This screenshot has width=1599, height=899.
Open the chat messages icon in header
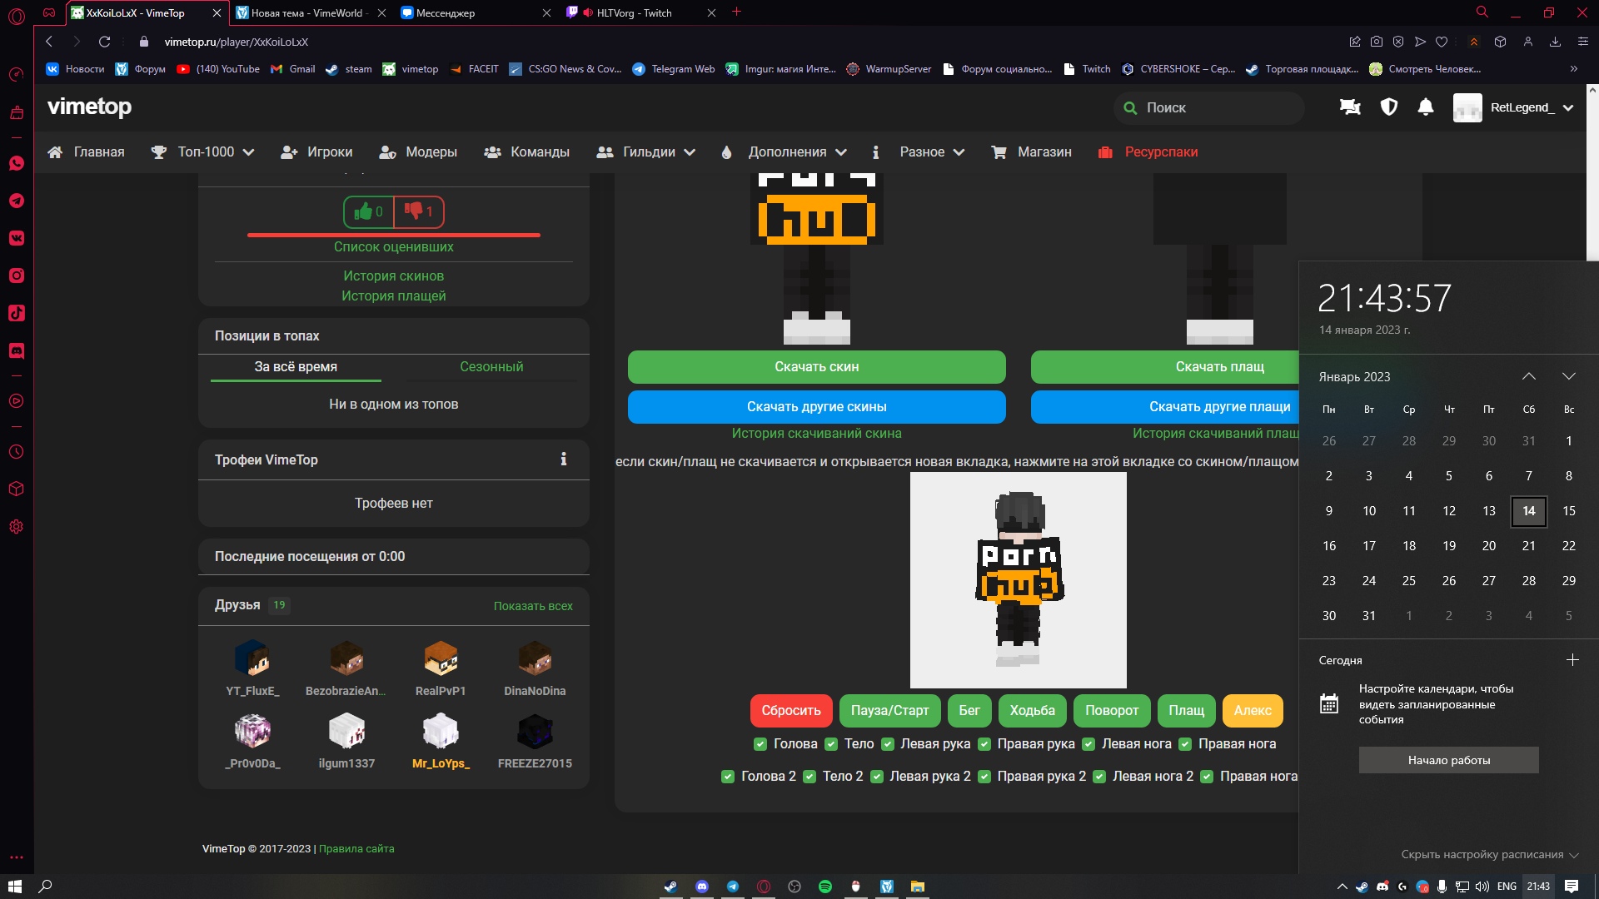(x=1350, y=107)
